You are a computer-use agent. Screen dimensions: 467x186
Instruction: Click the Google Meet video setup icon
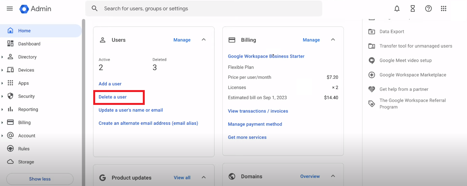pyautogui.click(x=371, y=60)
